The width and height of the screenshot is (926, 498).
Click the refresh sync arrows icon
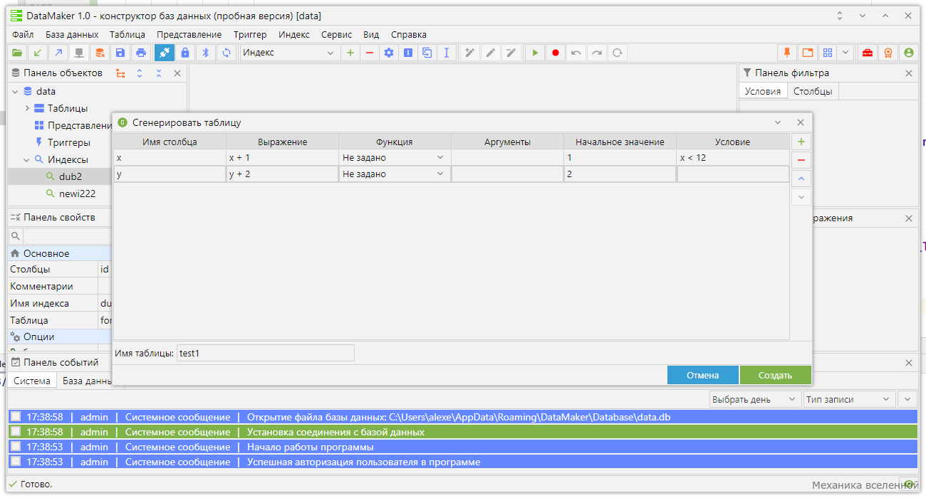227,53
